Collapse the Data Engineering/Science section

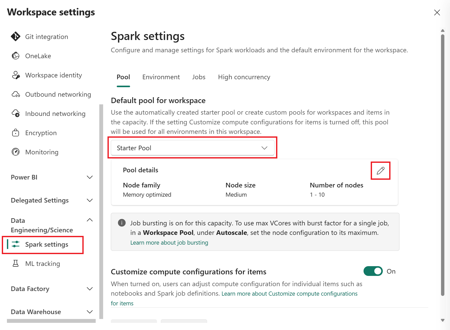[x=52, y=225]
